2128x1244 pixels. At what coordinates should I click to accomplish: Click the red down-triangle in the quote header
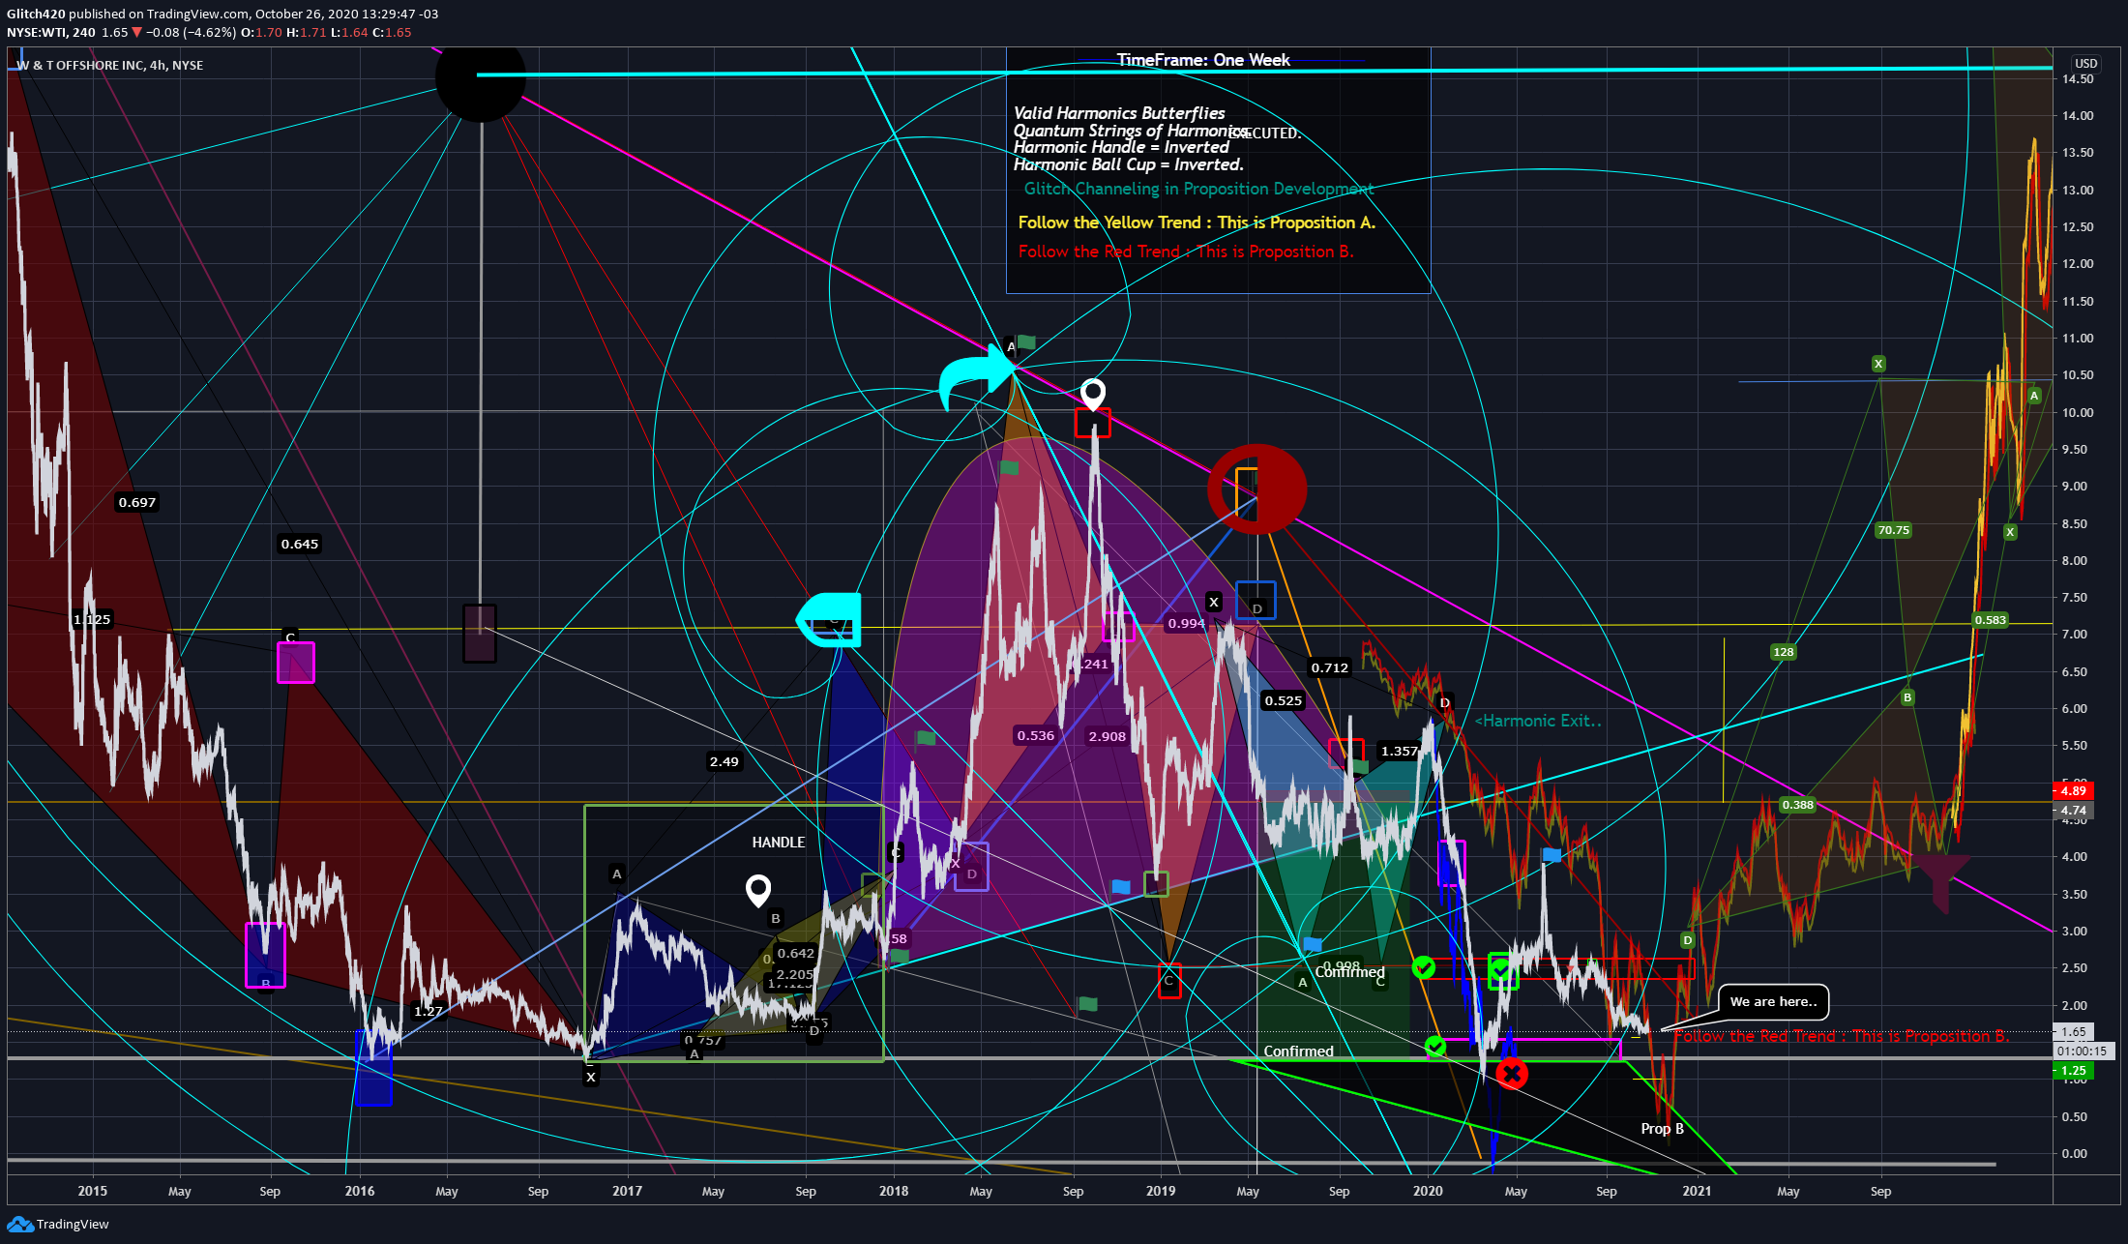point(137,33)
